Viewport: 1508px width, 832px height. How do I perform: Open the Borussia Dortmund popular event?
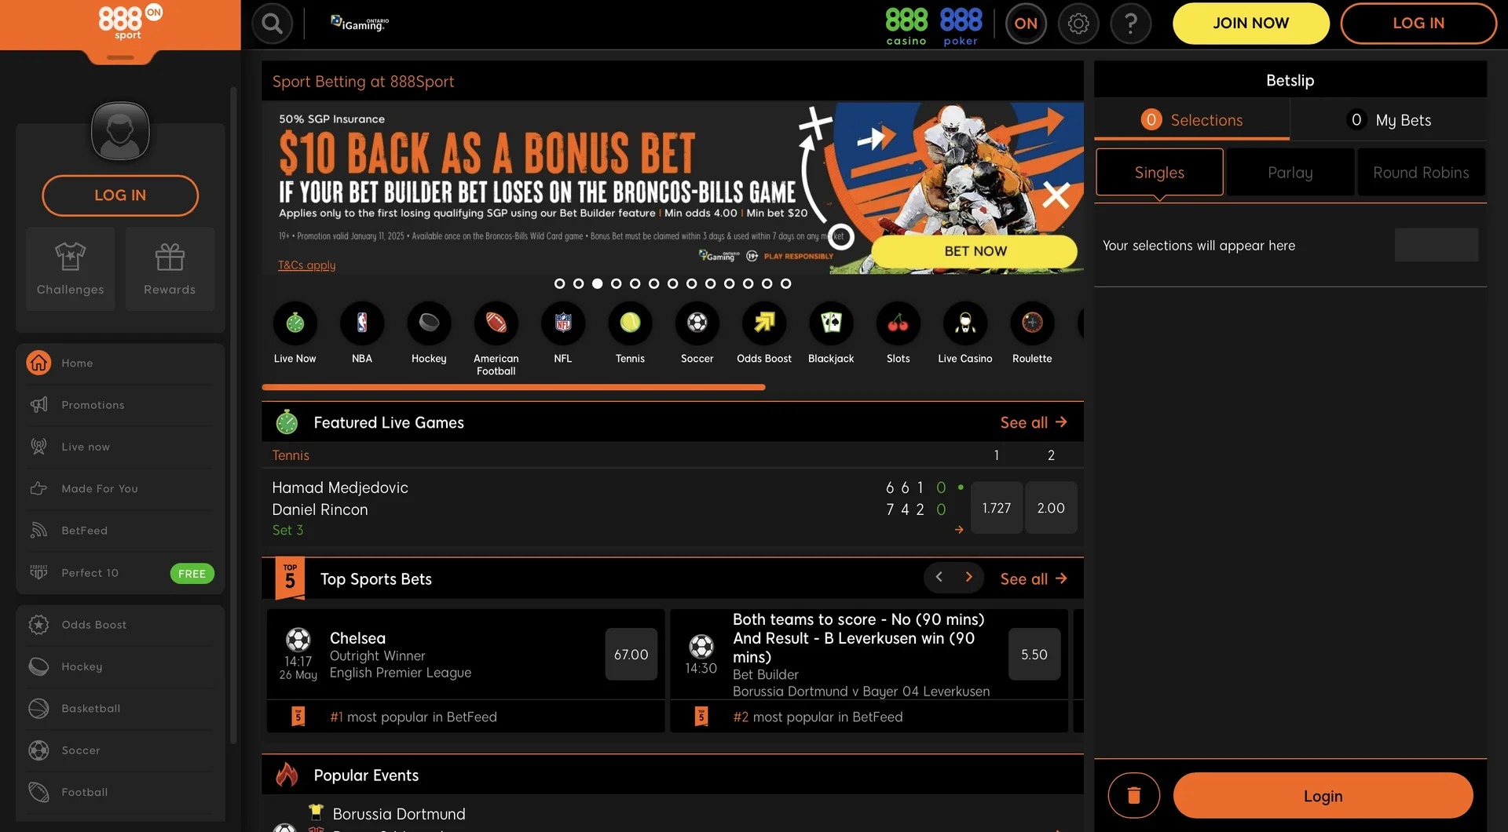click(x=399, y=814)
